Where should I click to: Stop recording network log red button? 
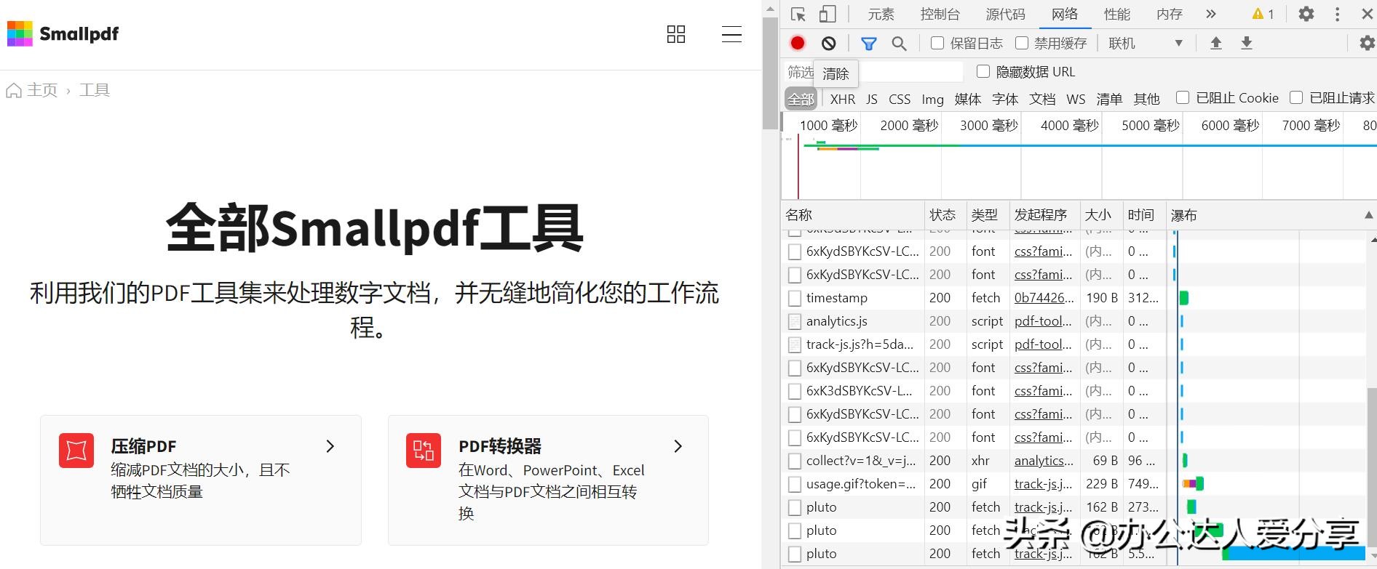(x=798, y=43)
